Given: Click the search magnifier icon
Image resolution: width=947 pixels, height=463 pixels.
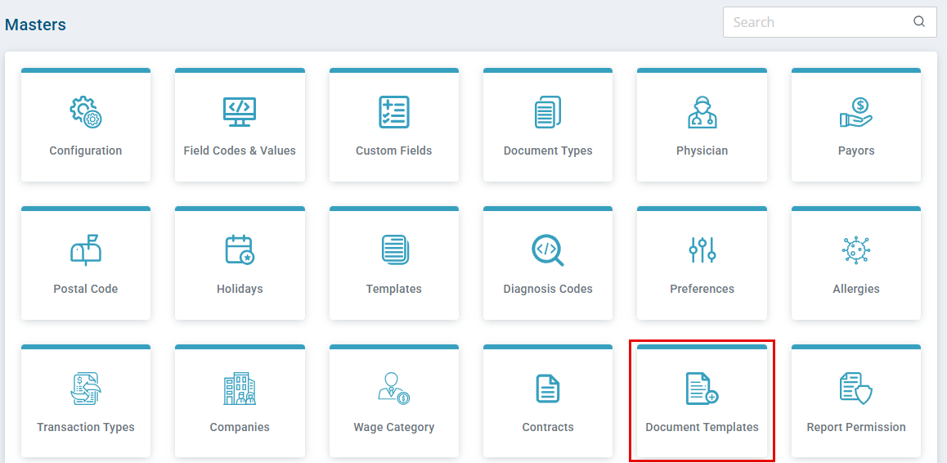Looking at the screenshot, I should click(x=919, y=22).
